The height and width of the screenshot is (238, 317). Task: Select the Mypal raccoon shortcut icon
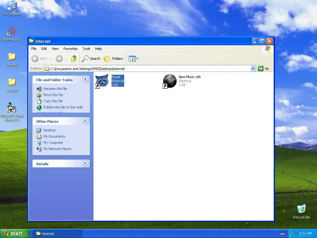click(x=102, y=81)
